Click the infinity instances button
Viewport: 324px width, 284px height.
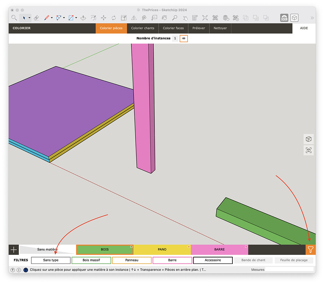(183, 38)
